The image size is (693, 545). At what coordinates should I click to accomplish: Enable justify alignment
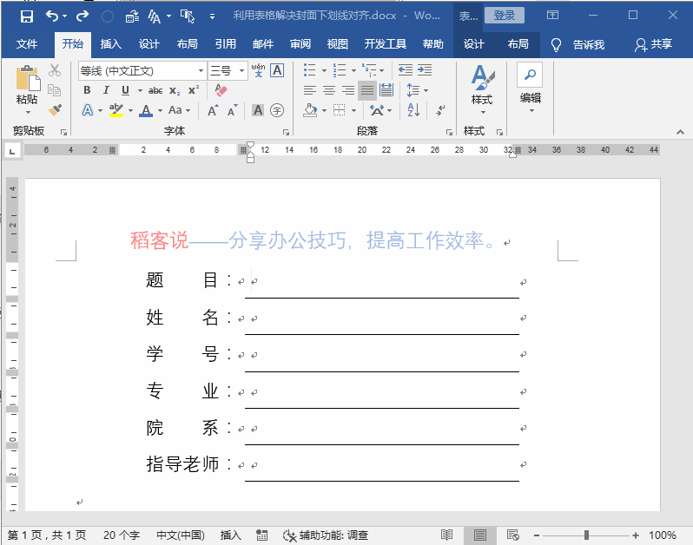[x=367, y=90]
